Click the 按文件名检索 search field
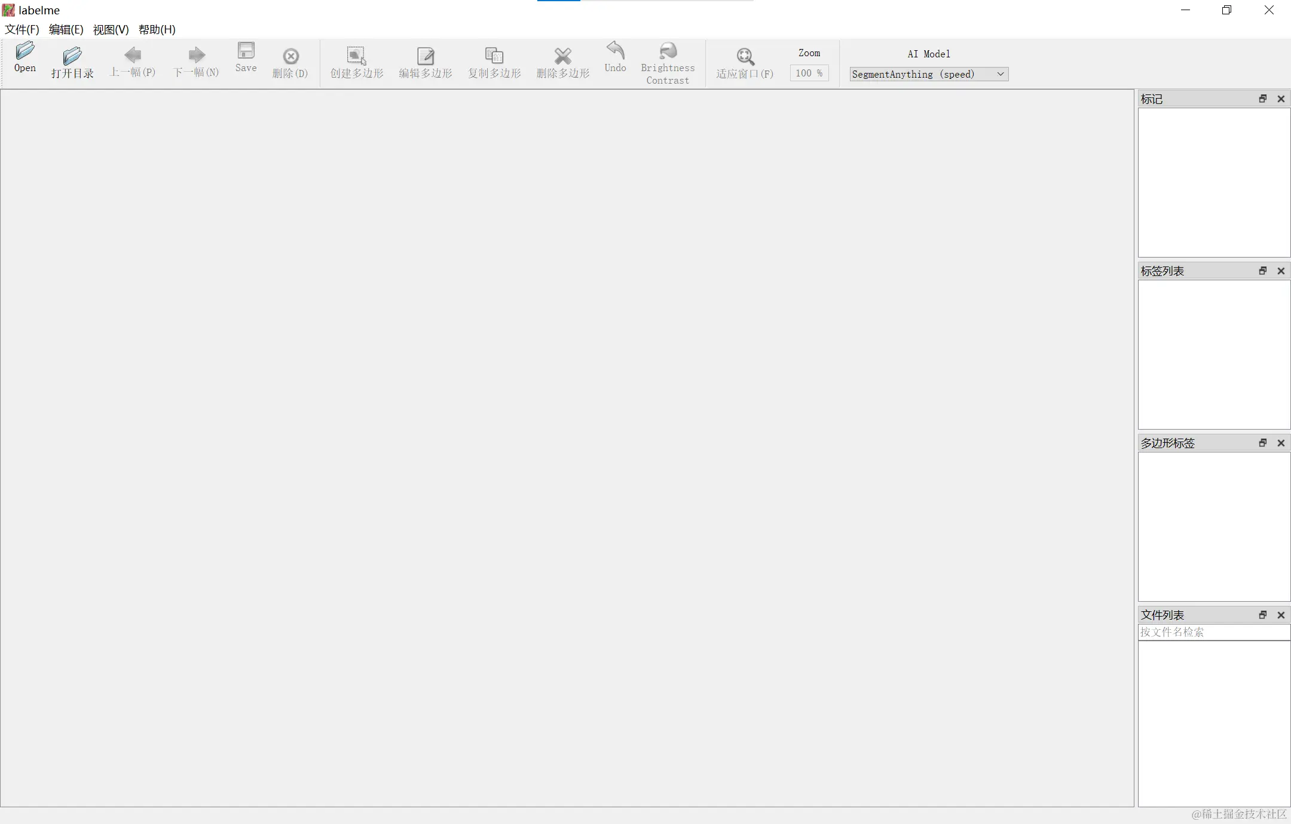 (x=1213, y=632)
